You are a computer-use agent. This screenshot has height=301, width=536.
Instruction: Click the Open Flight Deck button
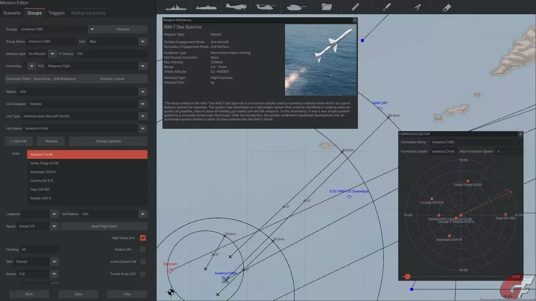(104, 226)
